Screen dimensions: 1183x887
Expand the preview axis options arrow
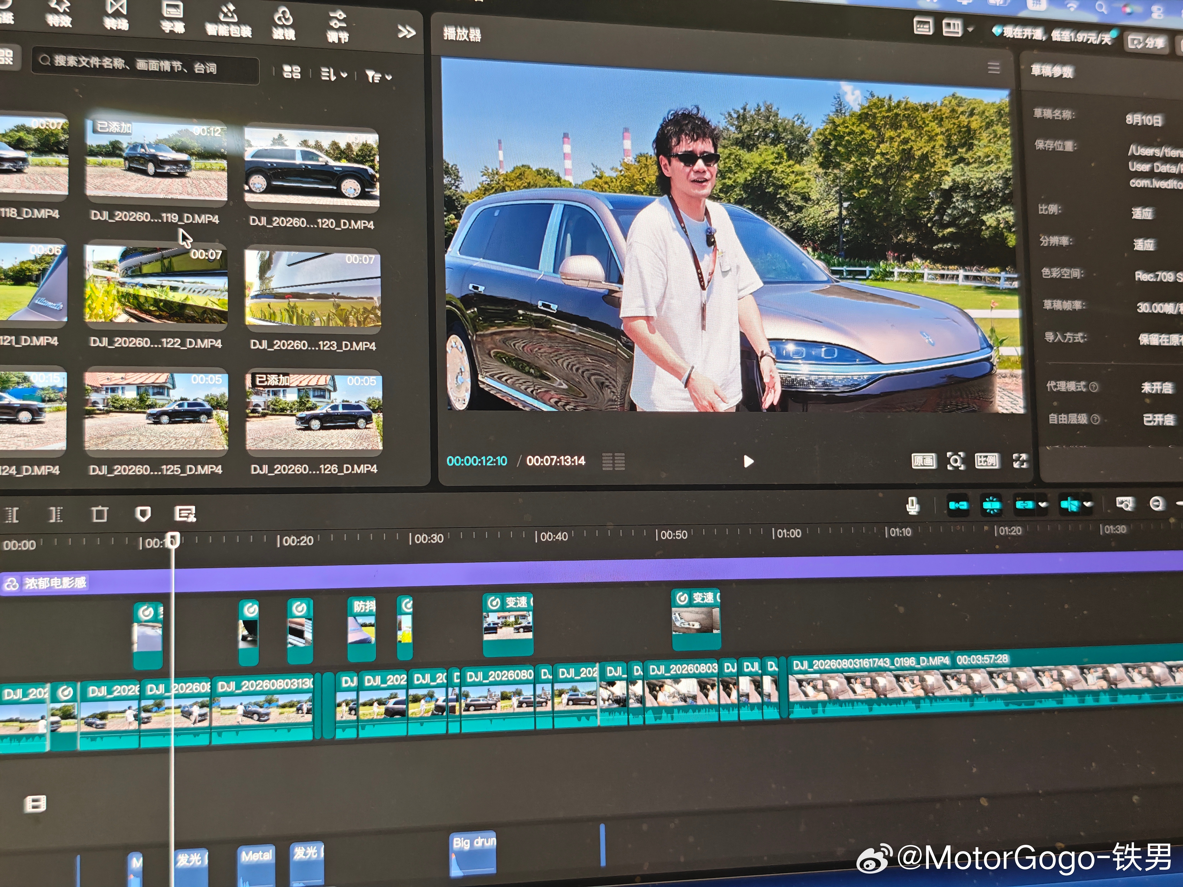1088,504
